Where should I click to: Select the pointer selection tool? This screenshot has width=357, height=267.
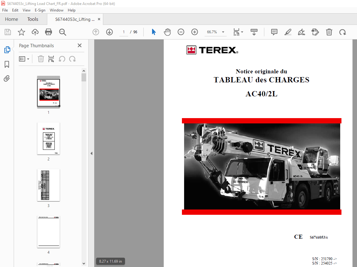tap(153, 32)
